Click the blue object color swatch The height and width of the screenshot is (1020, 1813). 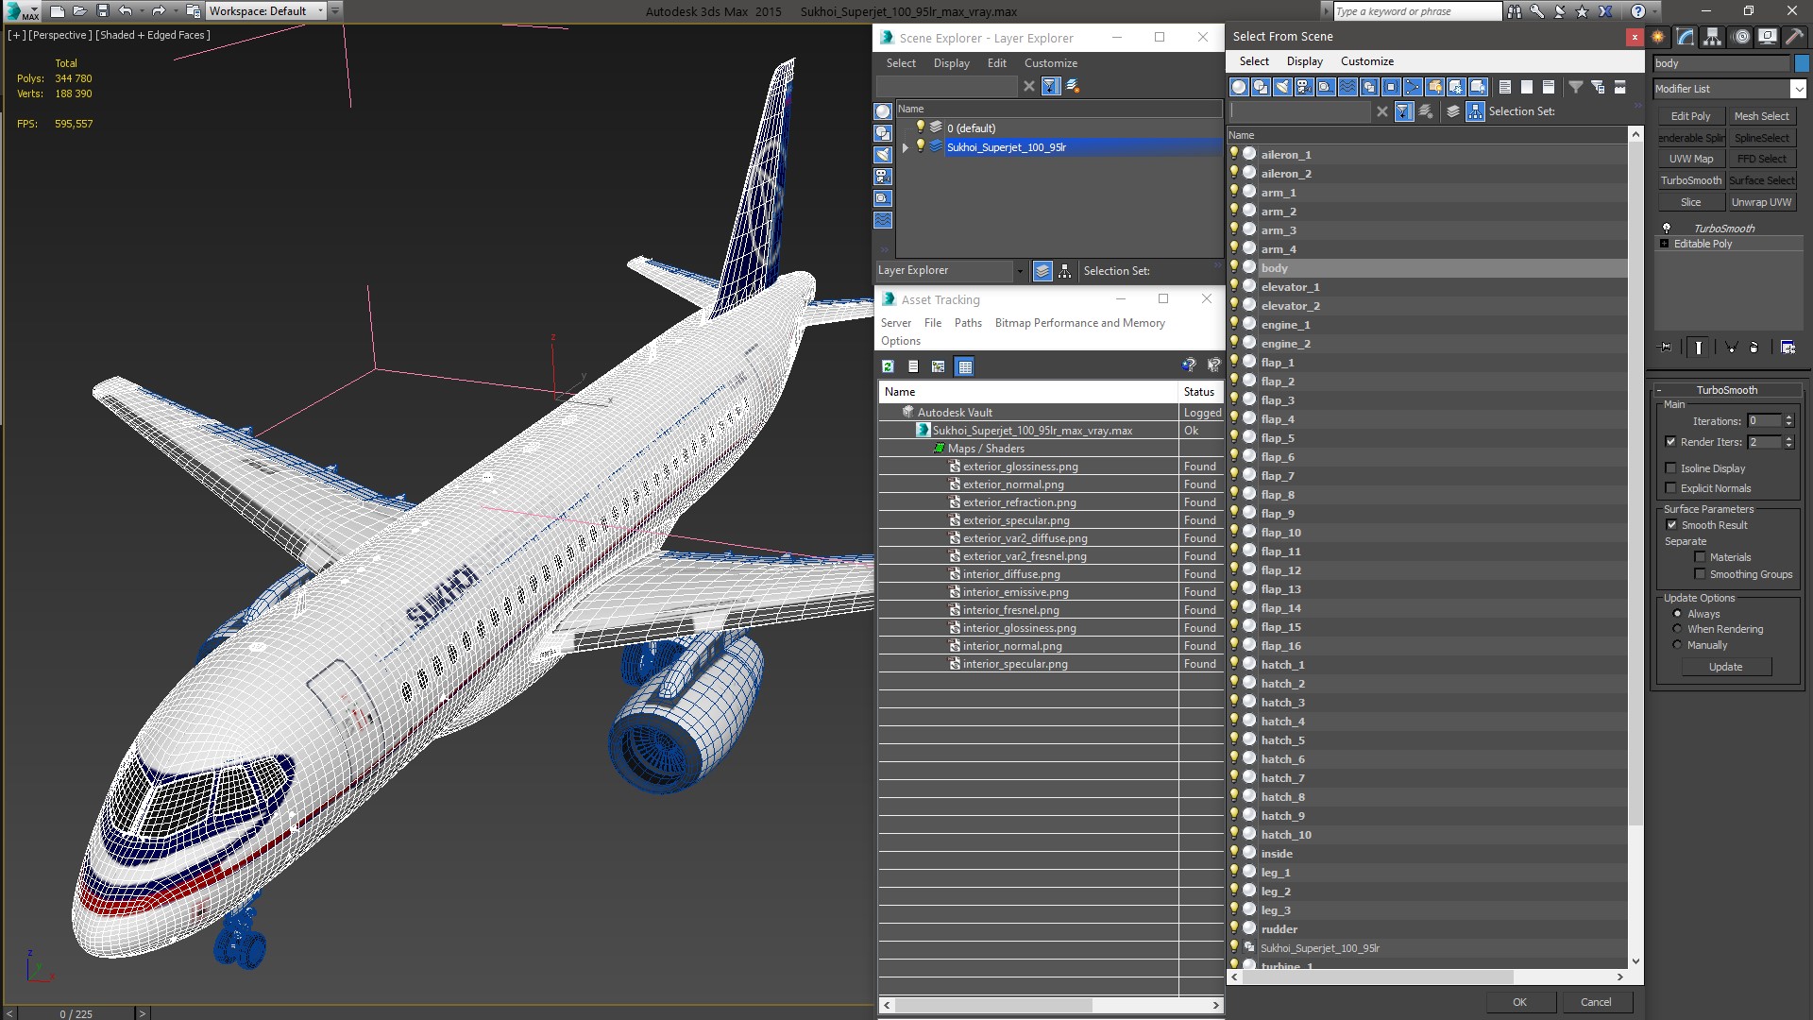[x=1802, y=63]
